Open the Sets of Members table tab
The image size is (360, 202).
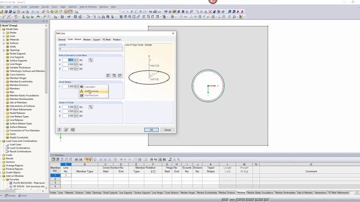click(305, 192)
